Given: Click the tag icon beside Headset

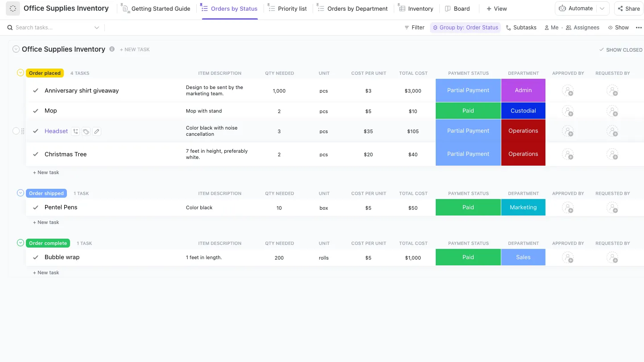Looking at the screenshot, I should (86, 131).
